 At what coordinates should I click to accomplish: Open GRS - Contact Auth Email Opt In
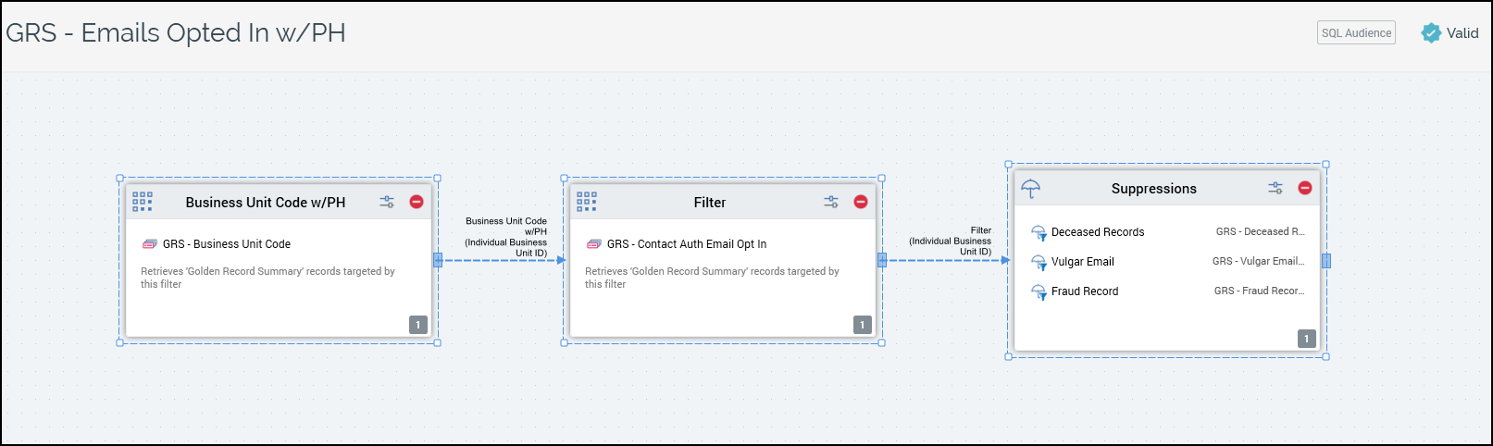pos(686,244)
